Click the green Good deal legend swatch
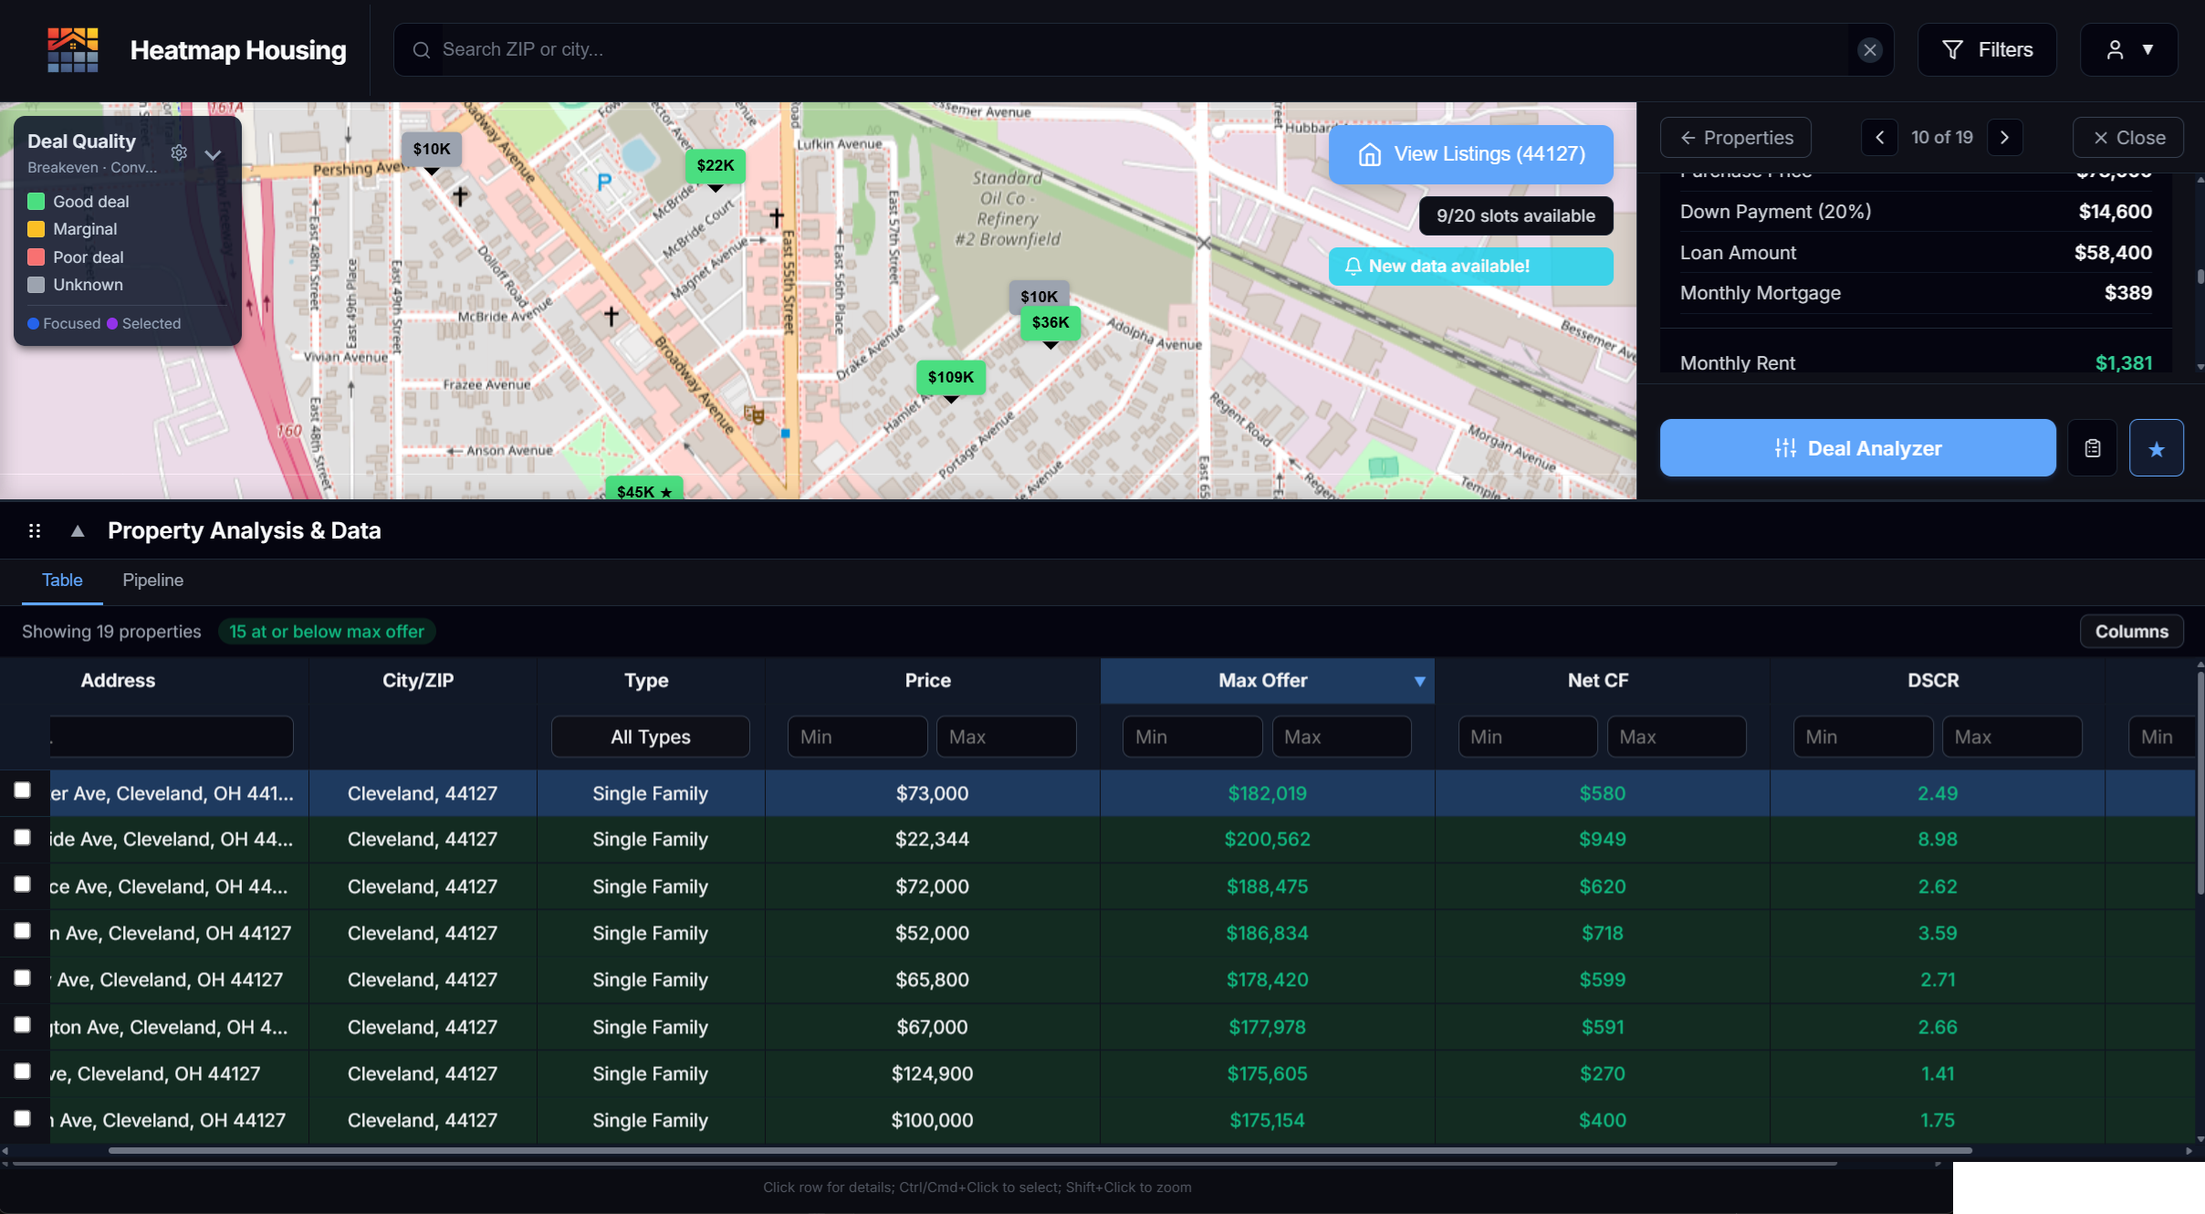The height and width of the screenshot is (1214, 2205). click(x=37, y=200)
